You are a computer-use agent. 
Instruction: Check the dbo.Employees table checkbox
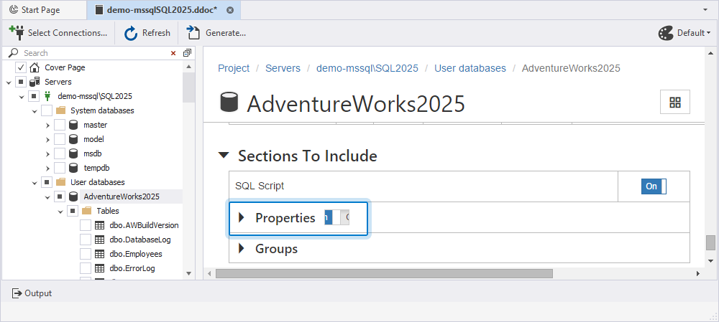coord(86,254)
